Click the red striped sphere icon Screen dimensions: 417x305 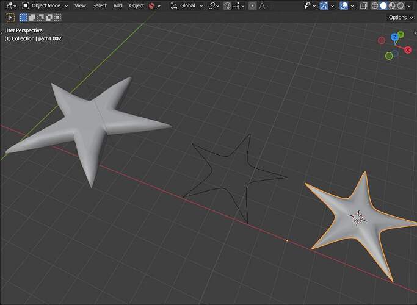coord(151,5)
